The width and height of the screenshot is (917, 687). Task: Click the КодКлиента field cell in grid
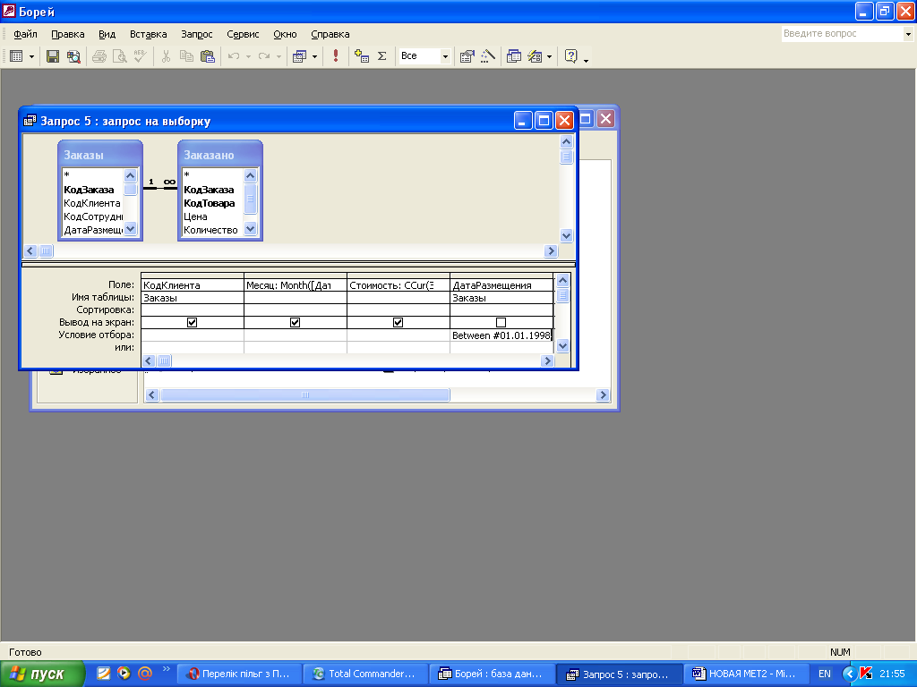193,285
